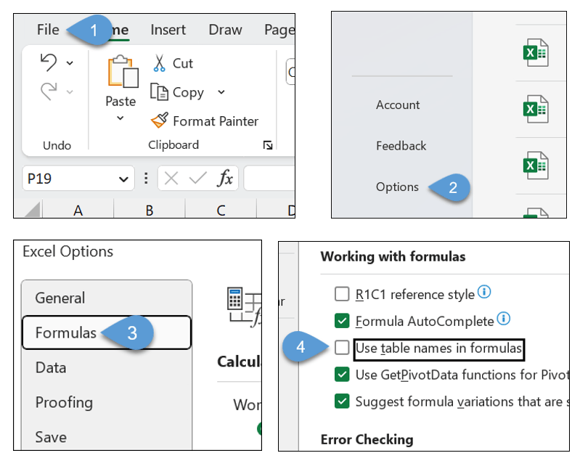The width and height of the screenshot is (580, 461).
Task: Click the insert function fx icon
Action: click(226, 178)
